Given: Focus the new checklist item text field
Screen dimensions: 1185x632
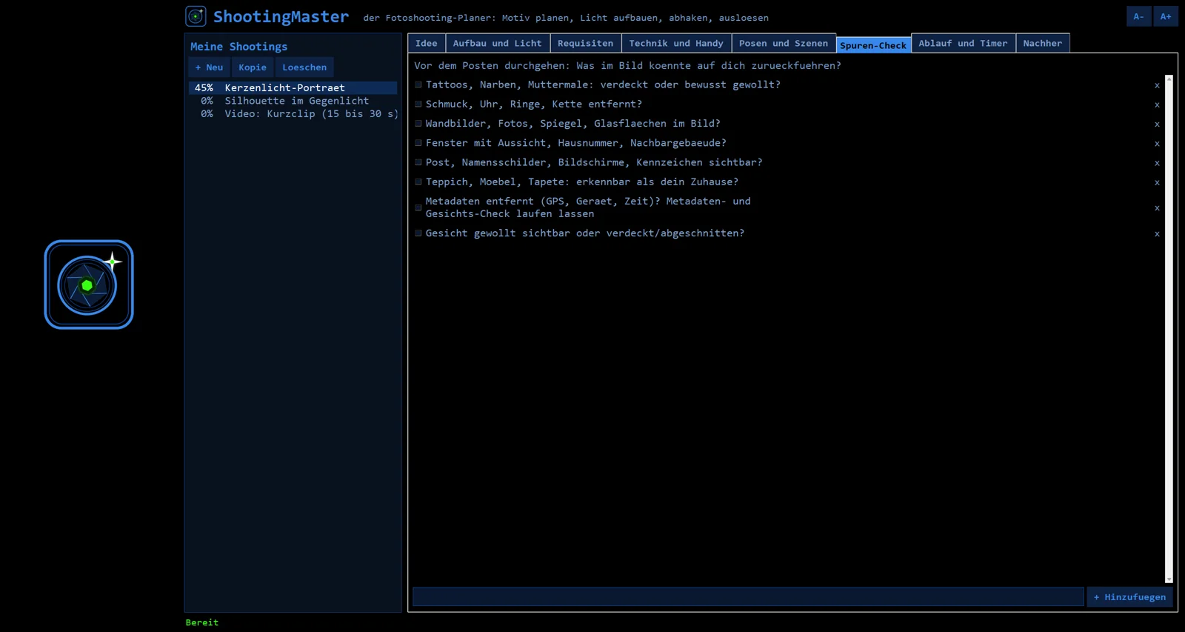Looking at the screenshot, I should 748,596.
